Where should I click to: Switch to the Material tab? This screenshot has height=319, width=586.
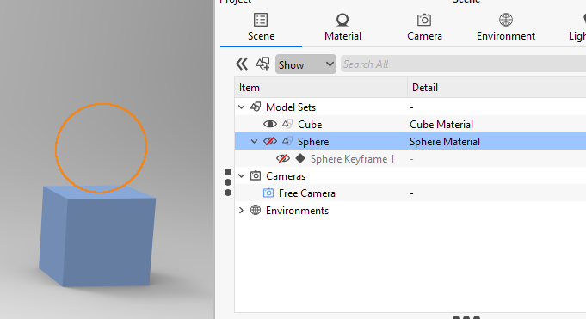[342, 27]
